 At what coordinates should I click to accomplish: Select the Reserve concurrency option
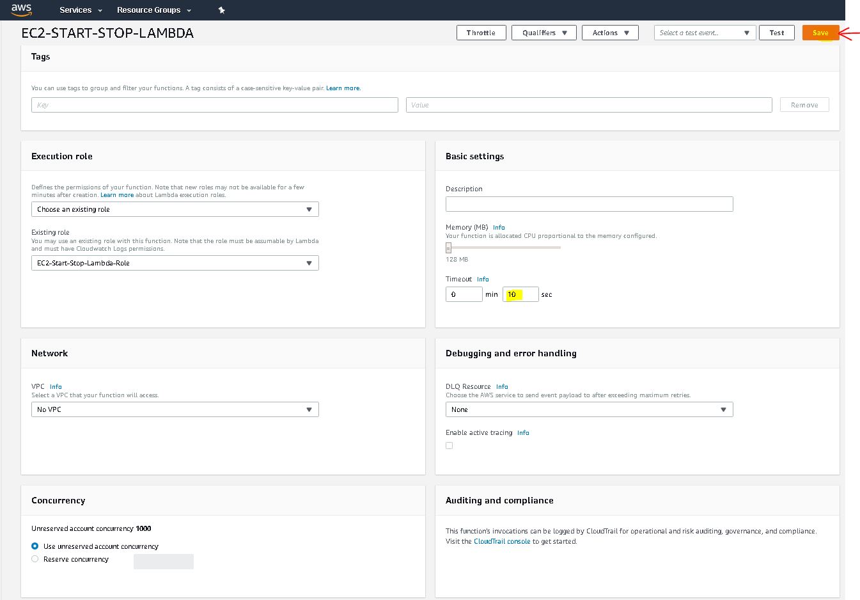click(x=35, y=559)
